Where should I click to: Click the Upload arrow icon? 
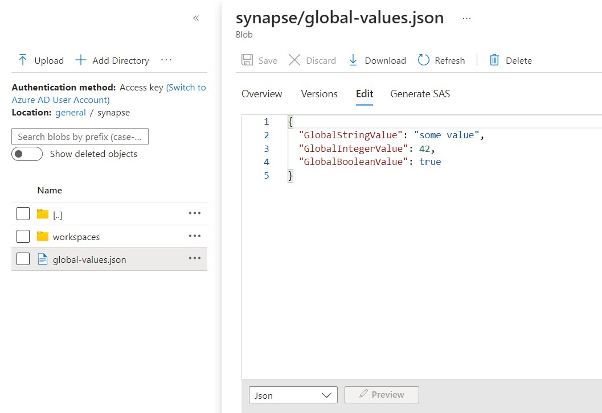pyautogui.click(x=23, y=60)
